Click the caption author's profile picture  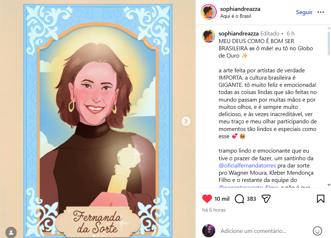(209, 36)
